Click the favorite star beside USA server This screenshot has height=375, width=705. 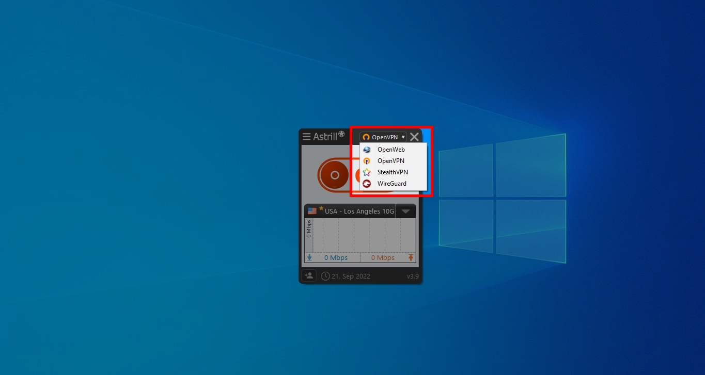pos(321,208)
